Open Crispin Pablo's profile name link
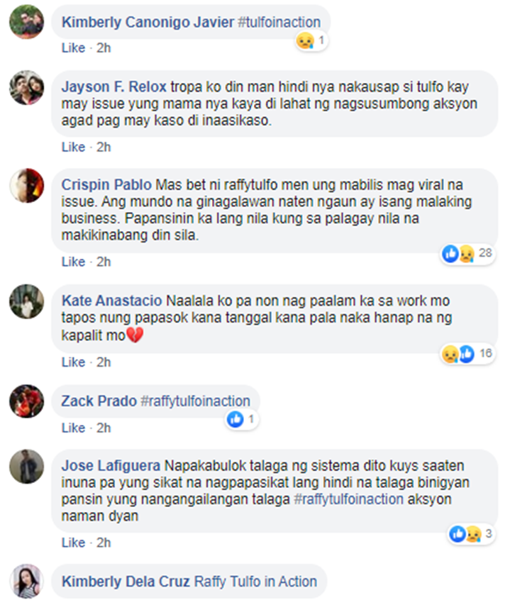532x600 pixels. 106,185
